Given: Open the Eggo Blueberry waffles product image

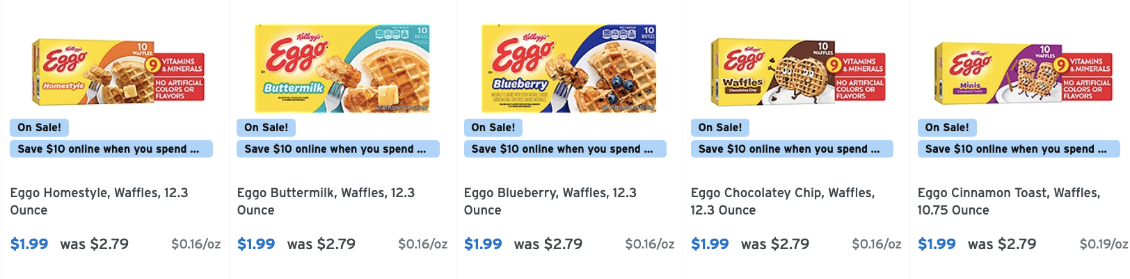Looking at the screenshot, I should pyautogui.click(x=569, y=68).
